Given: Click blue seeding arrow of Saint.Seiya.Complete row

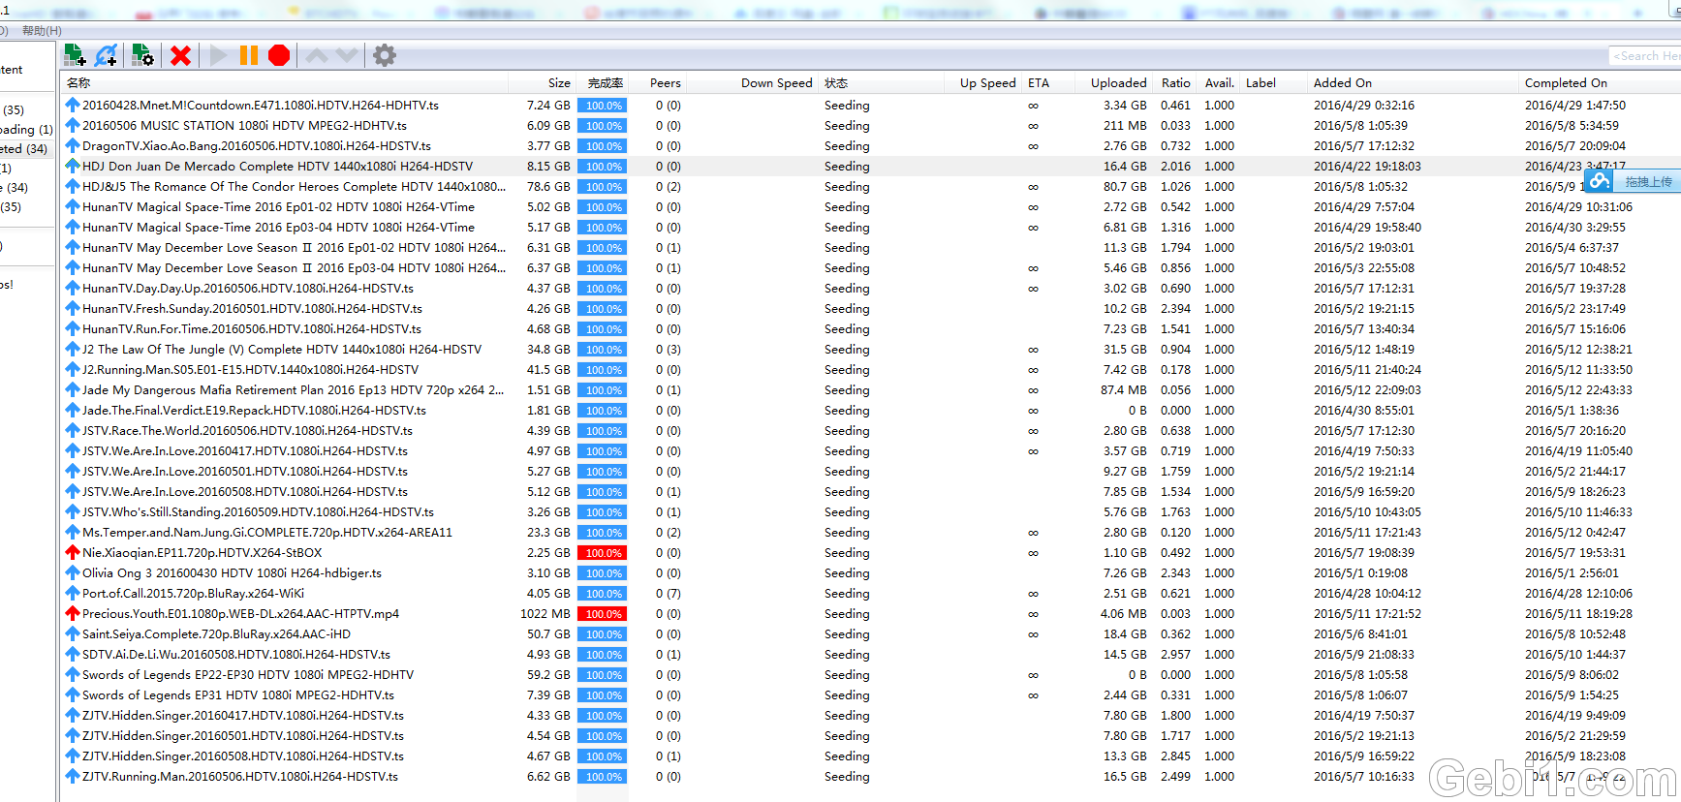Looking at the screenshot, I should click(73, 633).
